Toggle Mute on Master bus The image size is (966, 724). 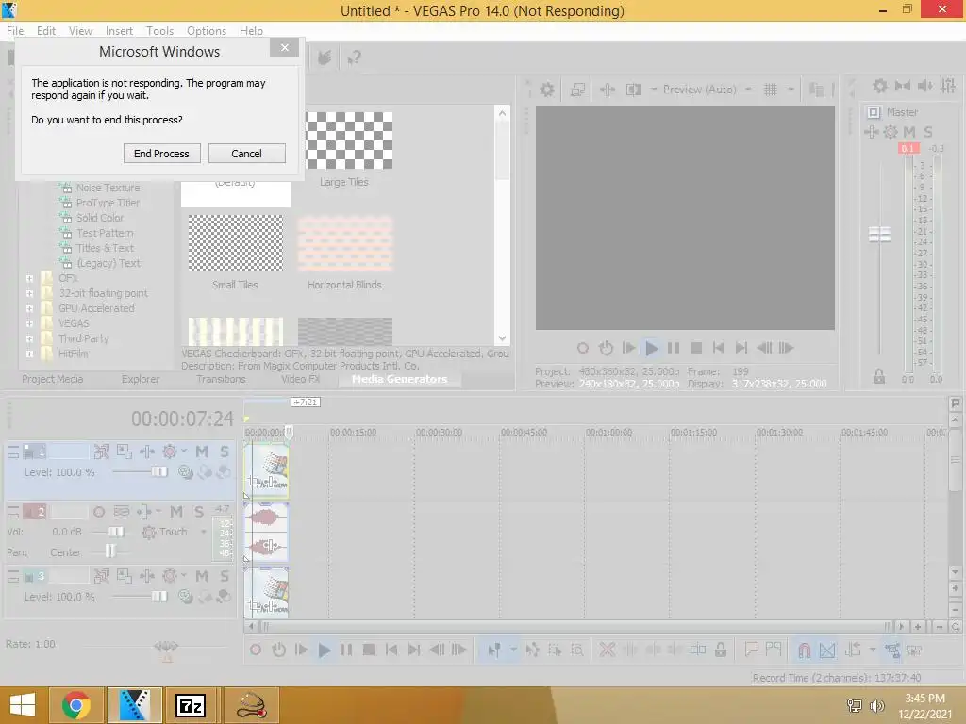(x=909, y=132)
